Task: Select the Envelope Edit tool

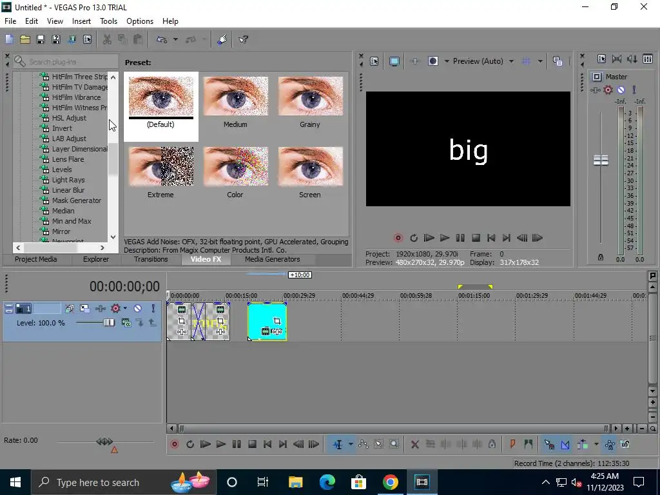Action: tap(364, 444)
